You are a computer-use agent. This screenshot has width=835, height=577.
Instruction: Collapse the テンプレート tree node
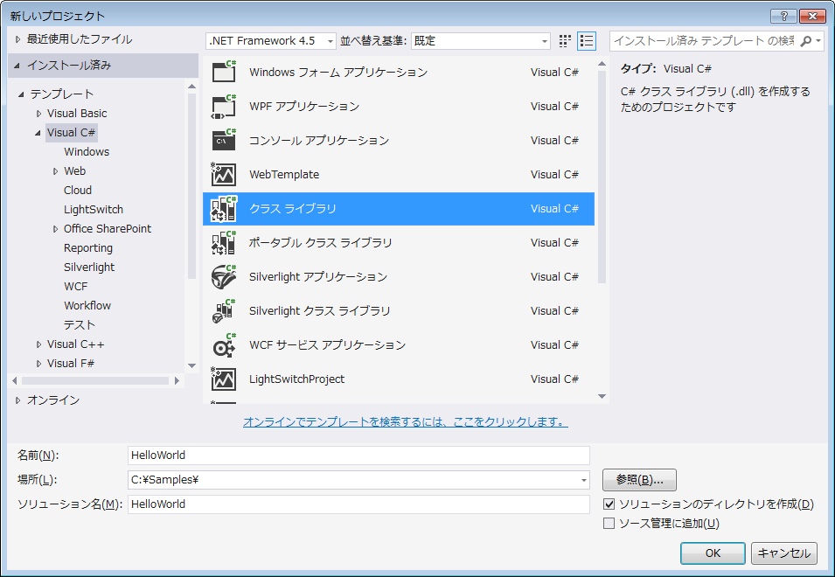(21, 94)
